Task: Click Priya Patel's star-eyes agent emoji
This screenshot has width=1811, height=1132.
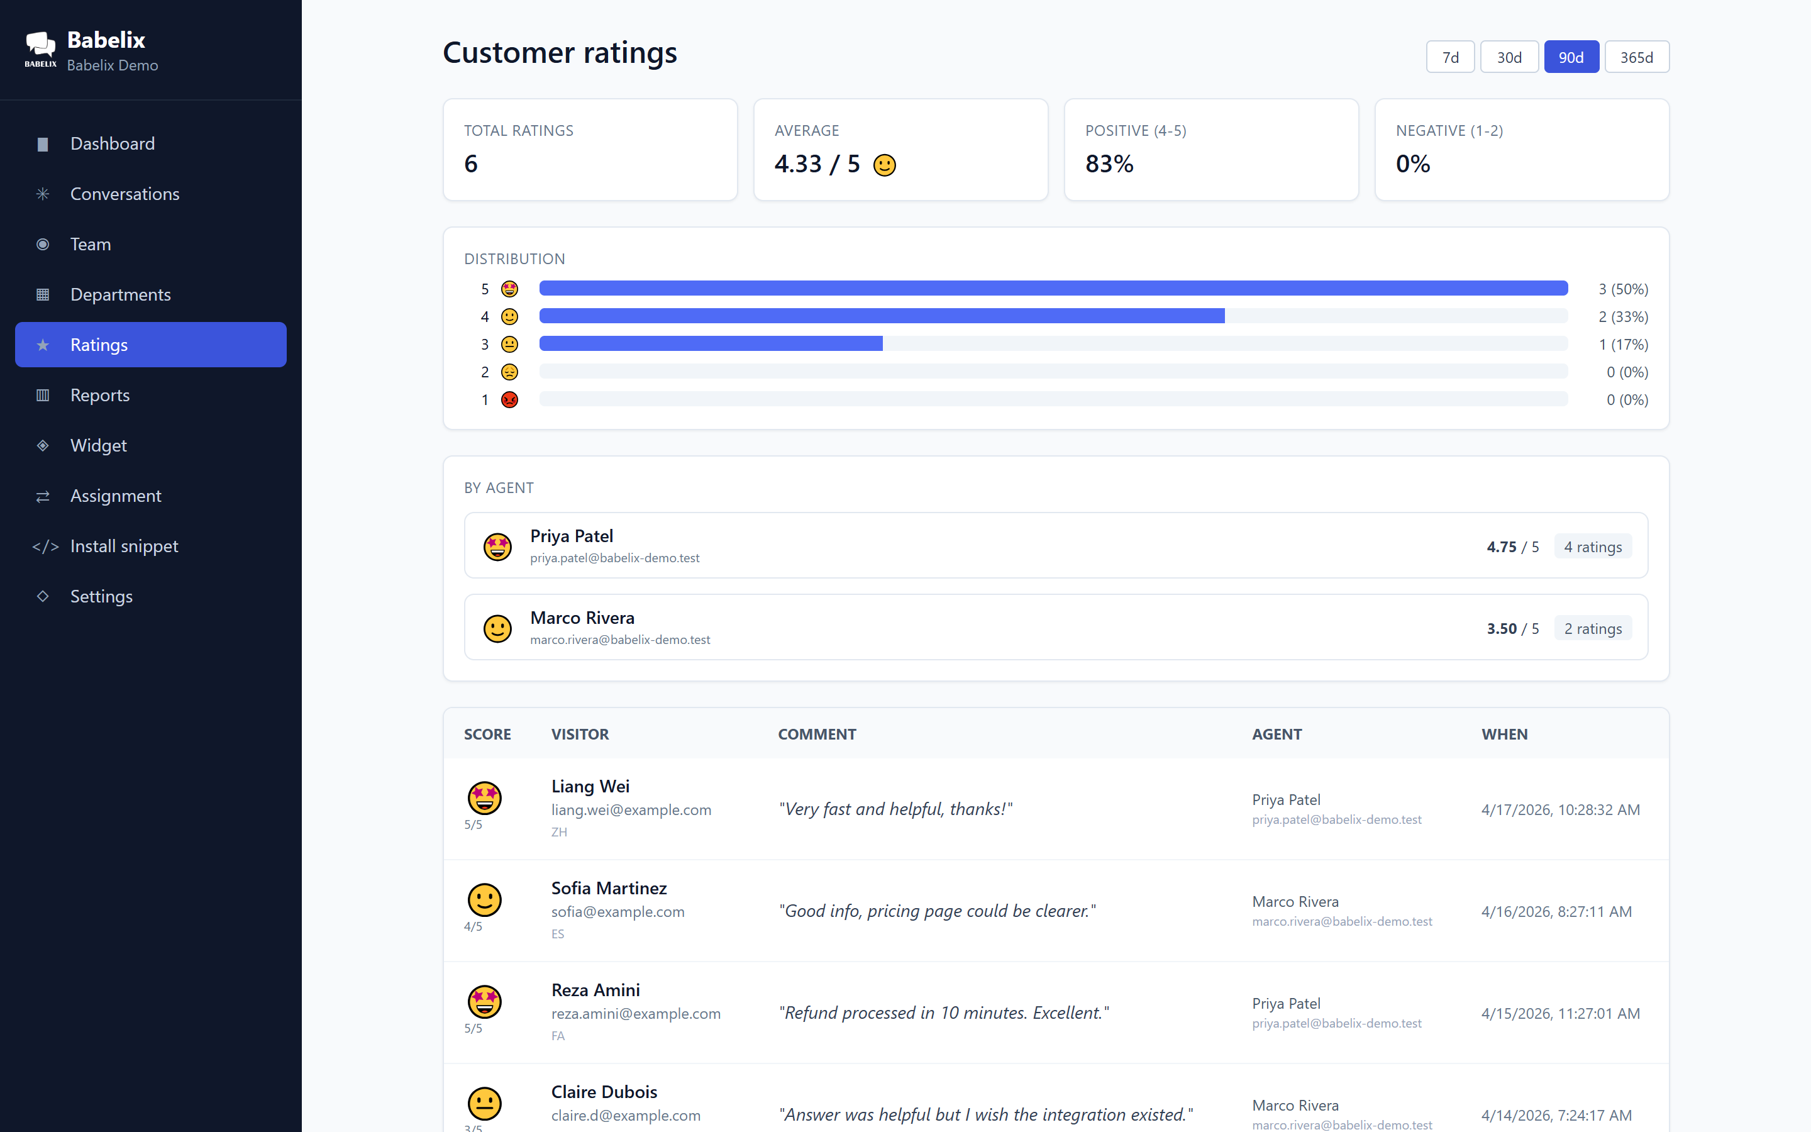Action: pos(497,546)
